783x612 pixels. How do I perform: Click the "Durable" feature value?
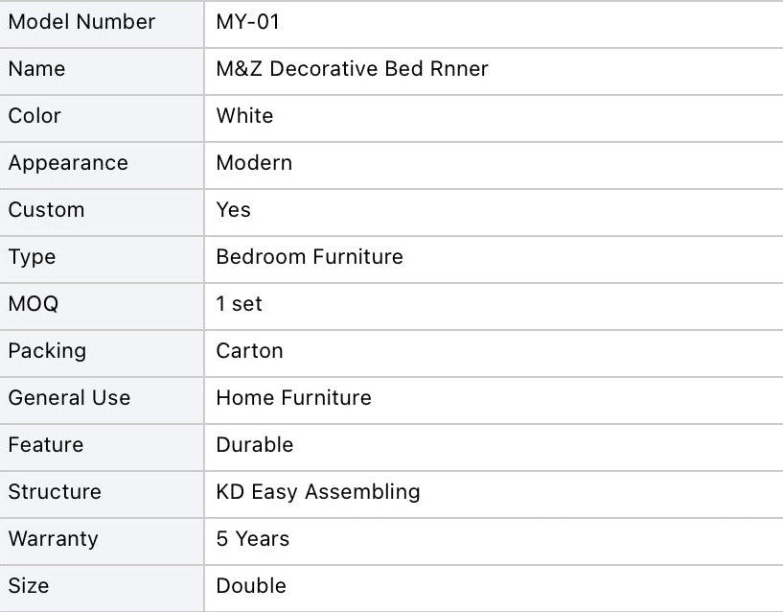pos(254,445)
